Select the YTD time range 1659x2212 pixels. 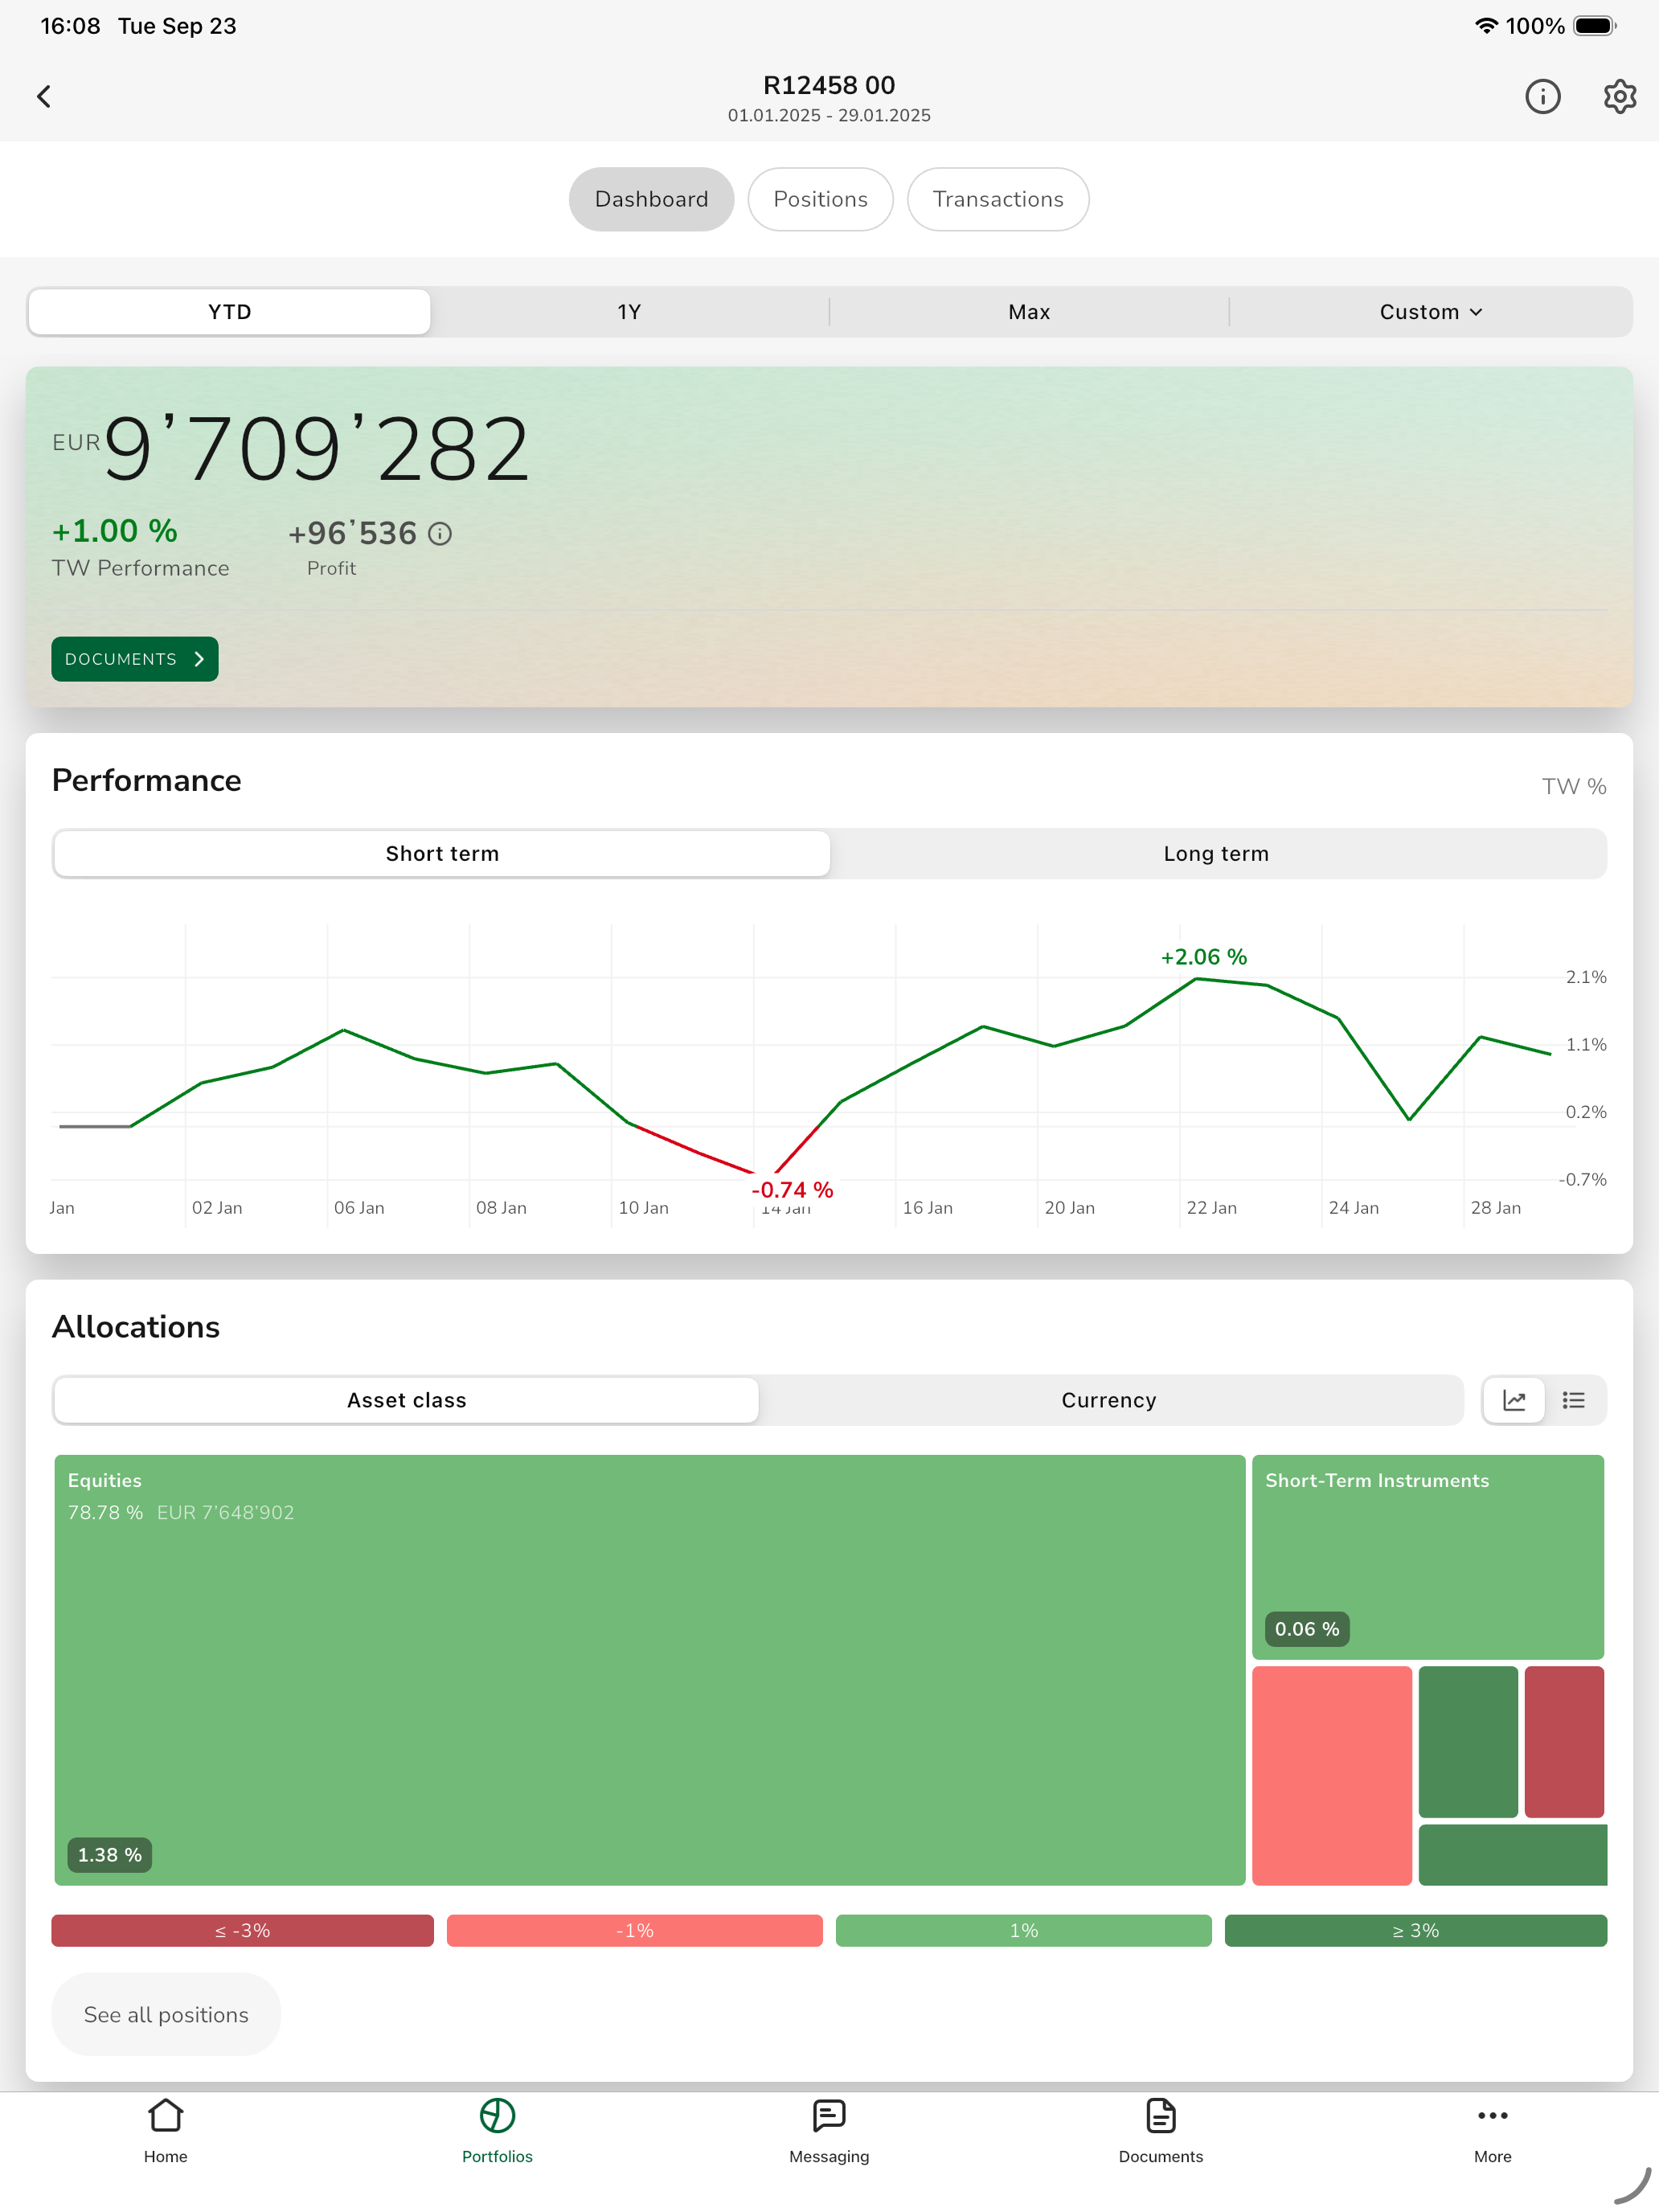pos(230,312)
